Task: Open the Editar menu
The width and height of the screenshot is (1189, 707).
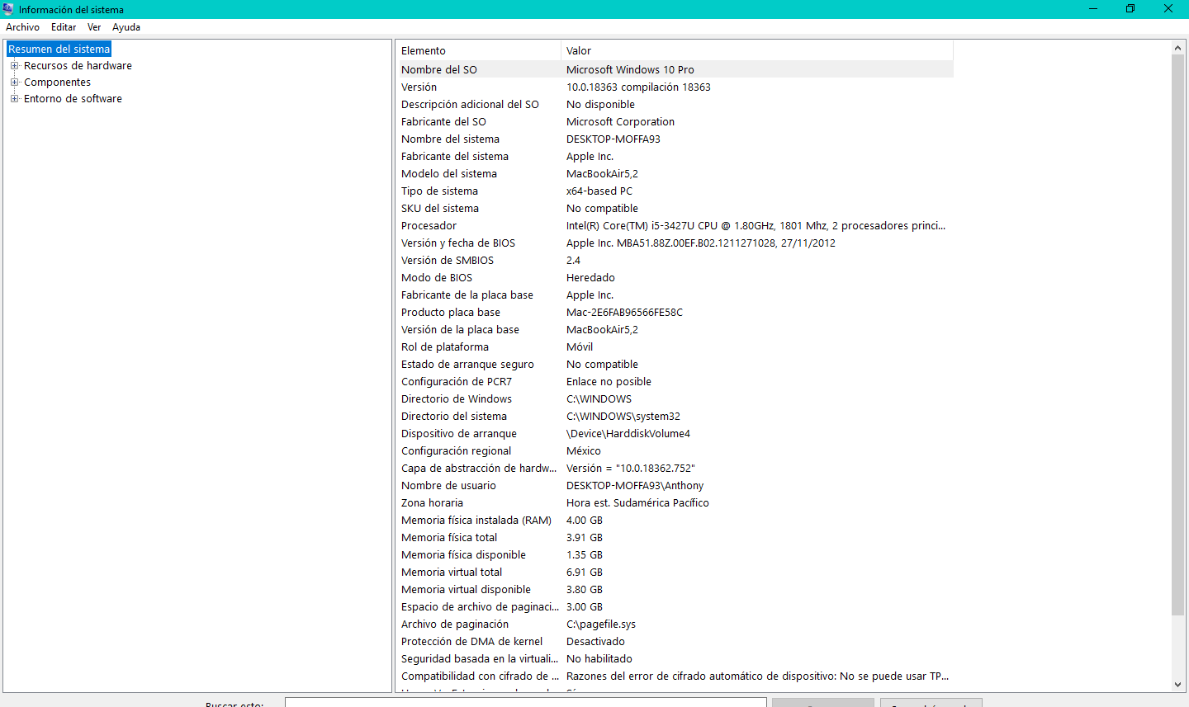Action: [64, 27]
